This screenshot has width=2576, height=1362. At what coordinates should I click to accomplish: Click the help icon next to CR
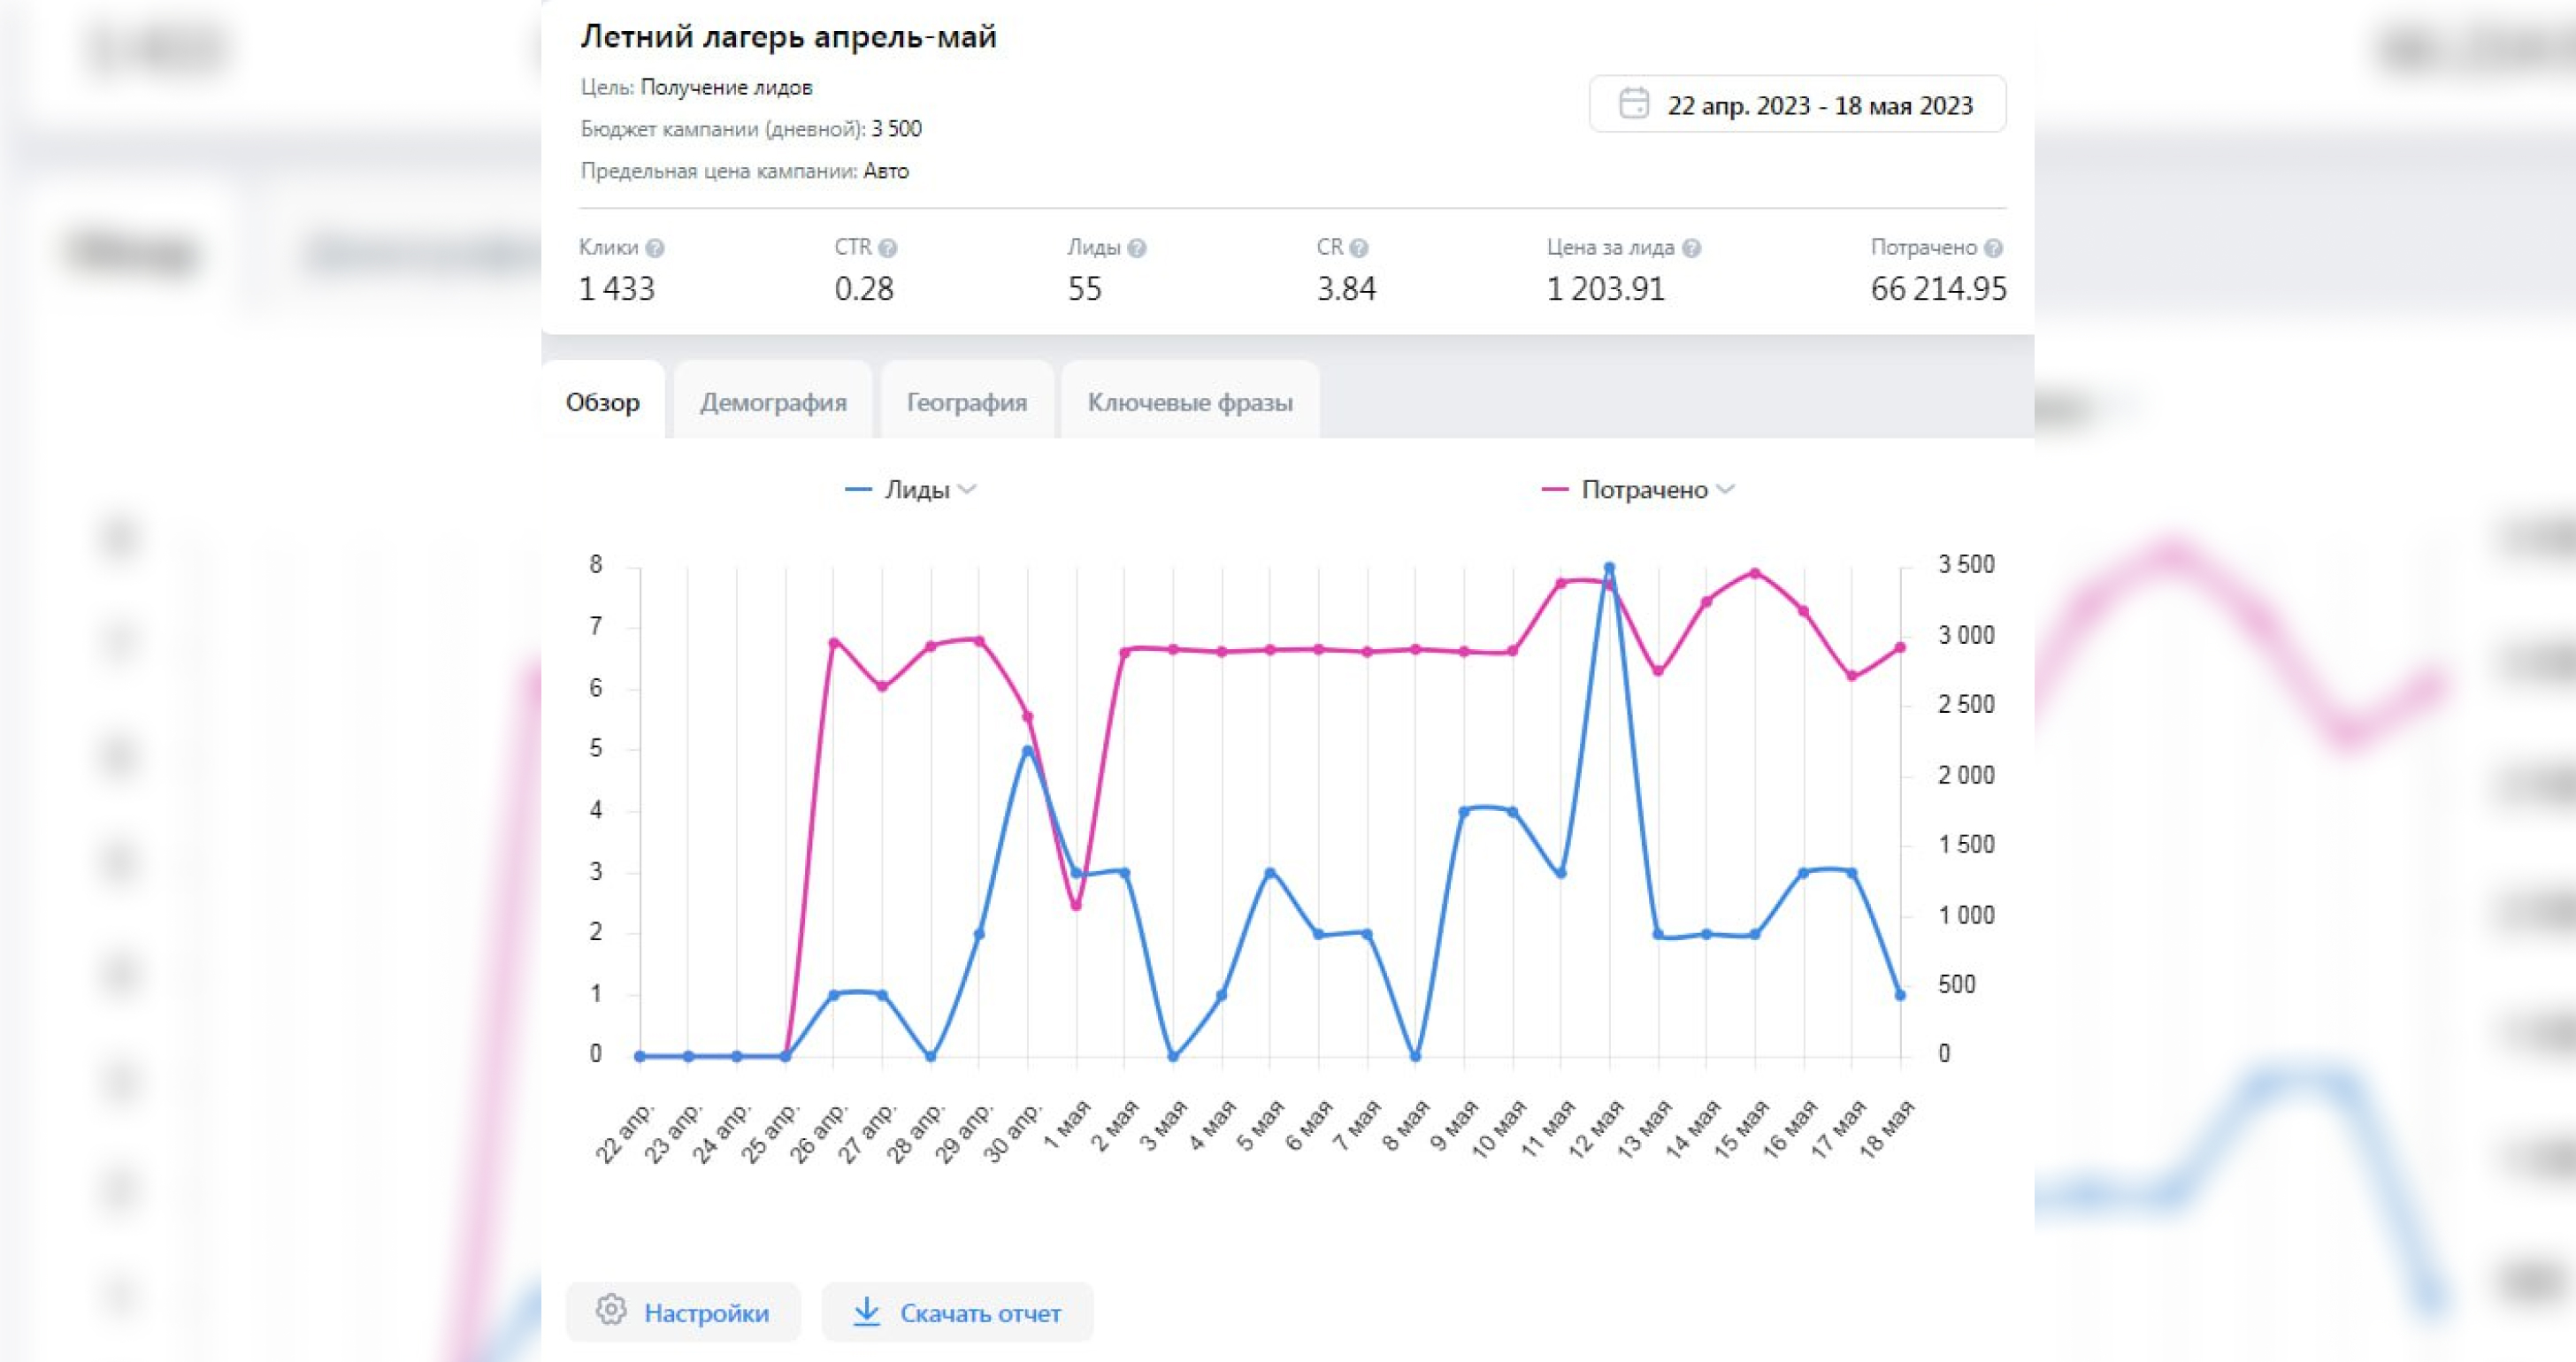(x=1358, y=248)
